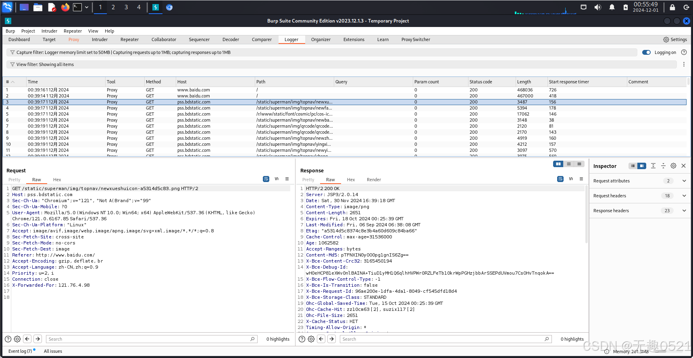Open Response search help icon
The width and height of the screenshot is (693, 358).
coord(302,339)
